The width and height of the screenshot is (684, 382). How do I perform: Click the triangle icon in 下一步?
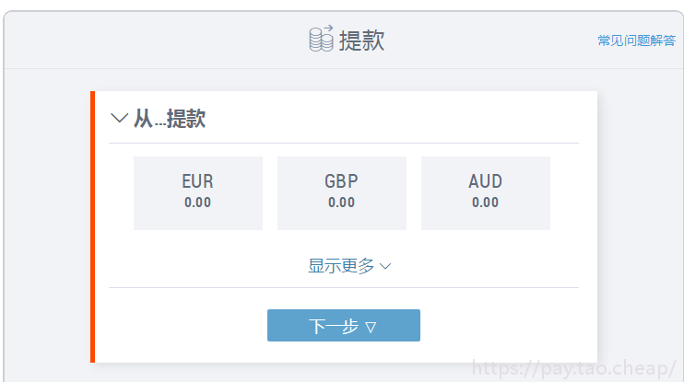pos(371,327)
